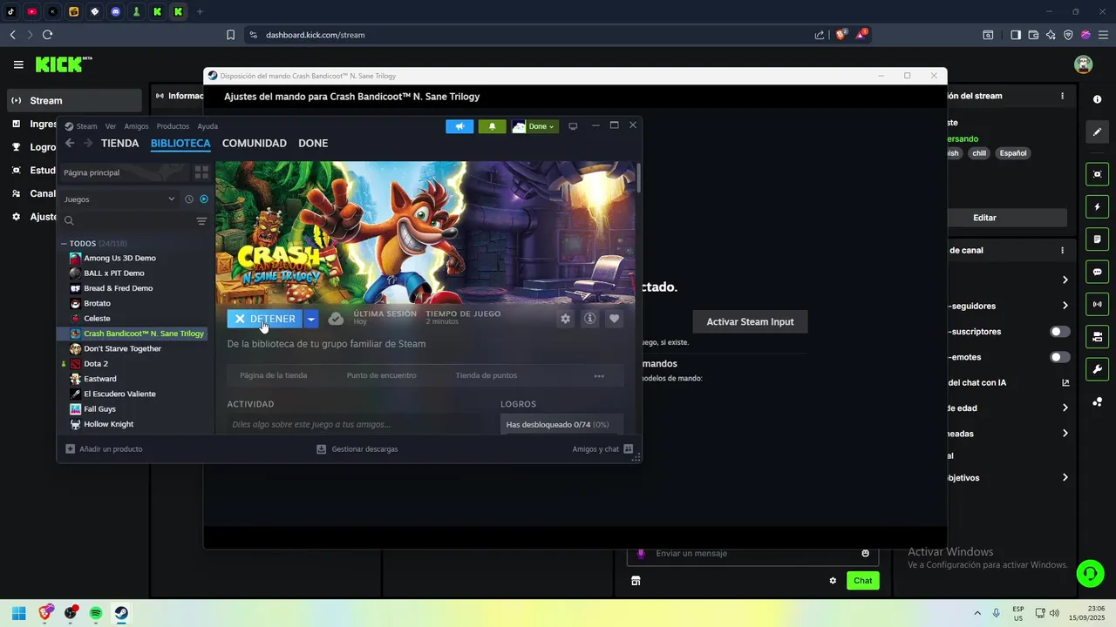Click the cloud sync status icon
The image size is (1116, 627).
[x=336, y=319]
